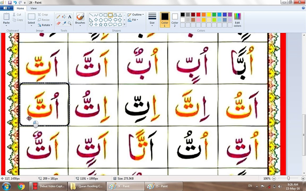Choose the Cloud callout shape
The width and height of the screenshot is (306, 191).
click(120, 24)
